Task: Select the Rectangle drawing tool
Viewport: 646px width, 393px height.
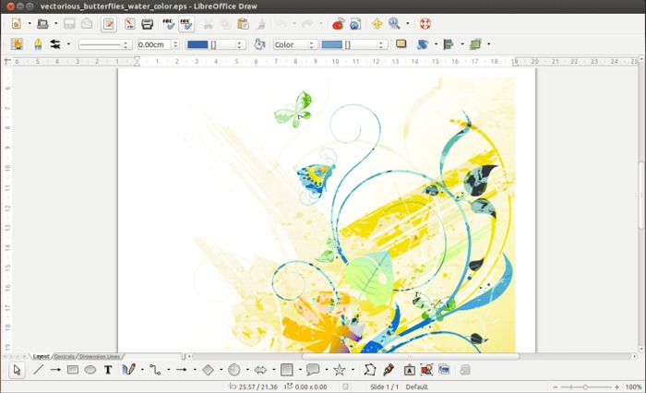Action: (73, 370)
